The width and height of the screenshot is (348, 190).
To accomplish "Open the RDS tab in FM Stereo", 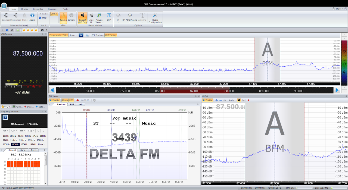I will pos(72,104).
